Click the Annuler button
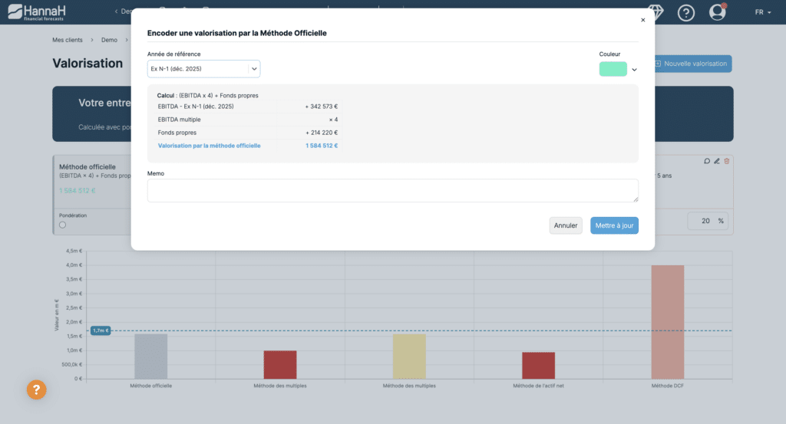 pyautogui.click(x=566, y=225)
